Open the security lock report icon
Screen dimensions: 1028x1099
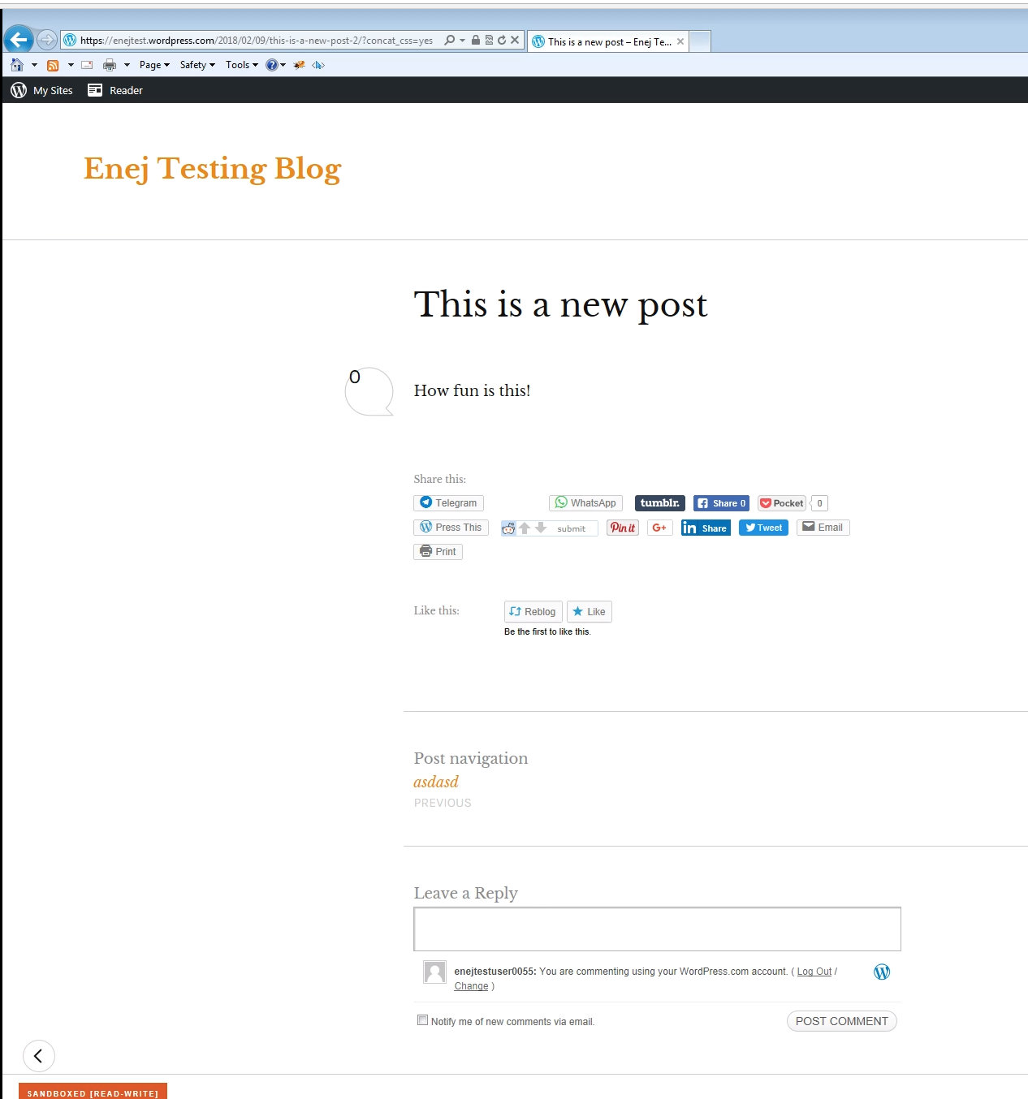pyautogui.click(x=476, y=40)
